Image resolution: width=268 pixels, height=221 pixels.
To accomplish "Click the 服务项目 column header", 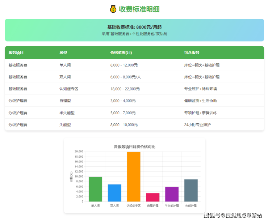I will click(16, 53).
